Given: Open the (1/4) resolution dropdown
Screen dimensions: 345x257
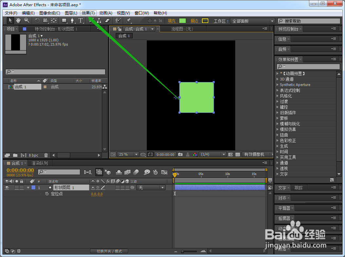Looking at the screenshot, I should pyautogui.click(x=213, y=155).
